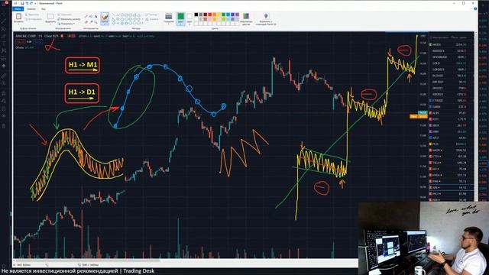This screenshot has width=489, height=275.
Task: Choose purple in the palette top row
Action: pyautogui.click(x=238, y=15)
